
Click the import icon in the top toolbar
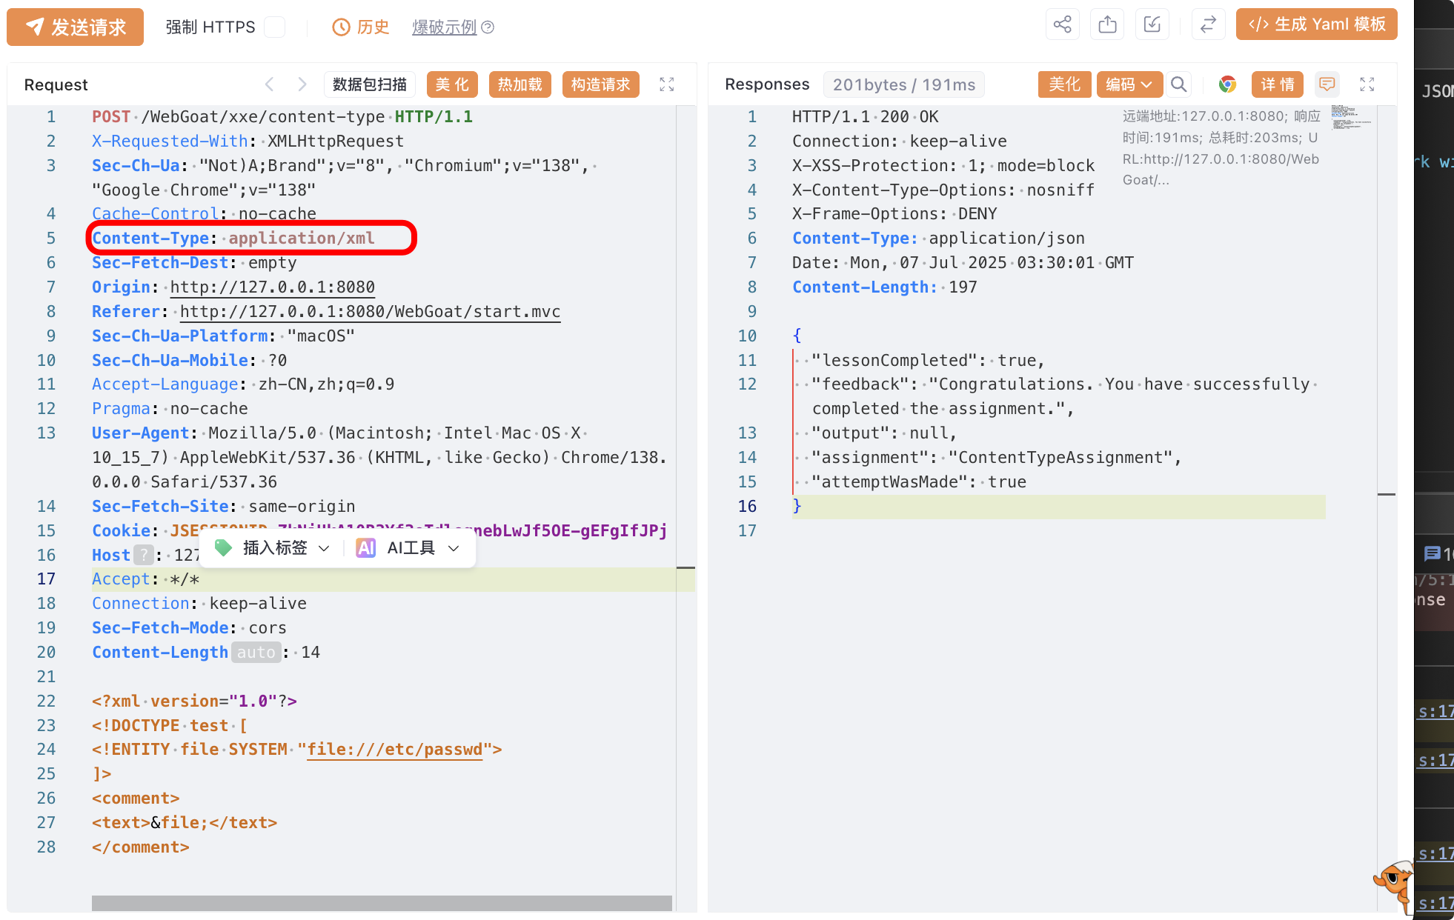click(1152, 24)
